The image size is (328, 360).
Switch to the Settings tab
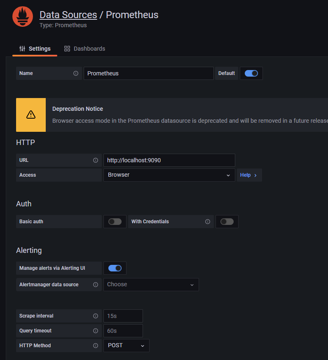click(x=35, y=49)
